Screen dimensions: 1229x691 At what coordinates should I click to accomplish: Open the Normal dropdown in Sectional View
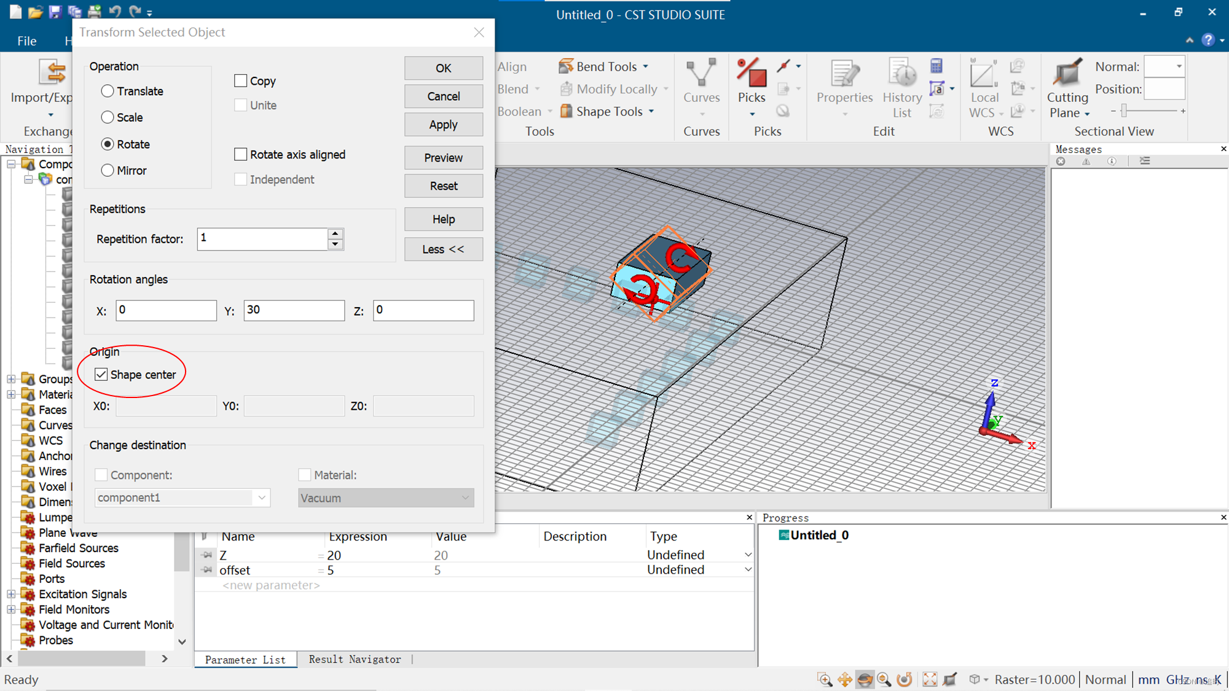tap(1178, 66)
